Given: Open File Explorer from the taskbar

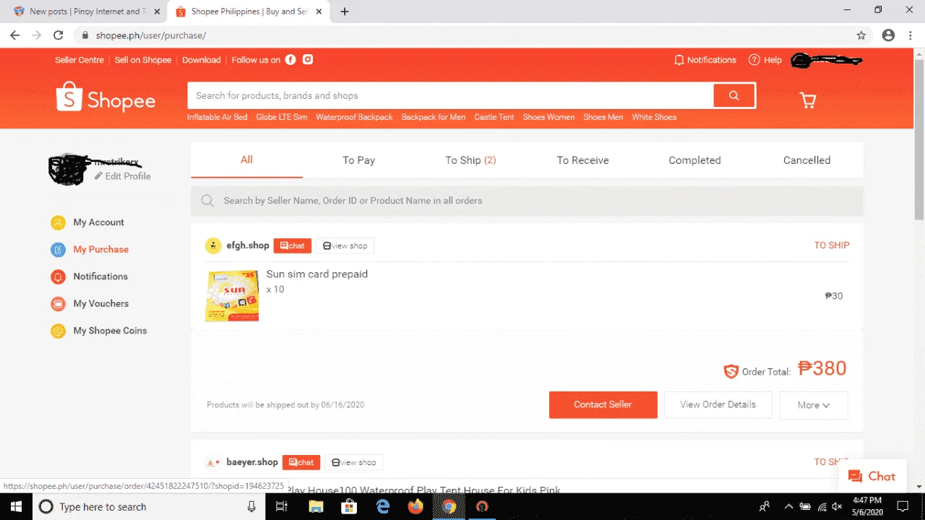Looking at the screenshot, I should [x=315, y=506].
